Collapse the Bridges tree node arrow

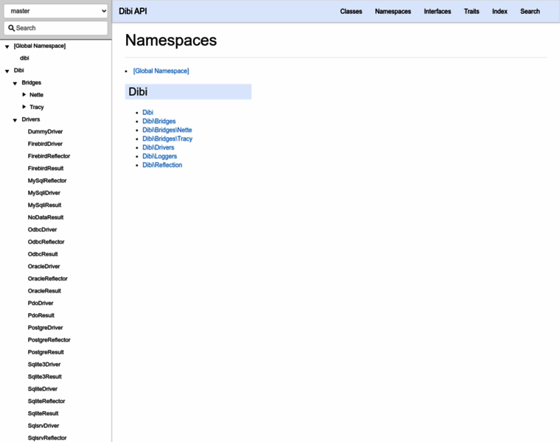point(15,83)
